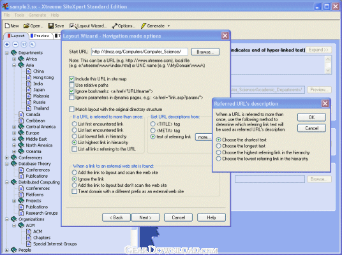342x255 pixels.
Task: Switch to the Layout tab
Action: (x=16, y=36)
